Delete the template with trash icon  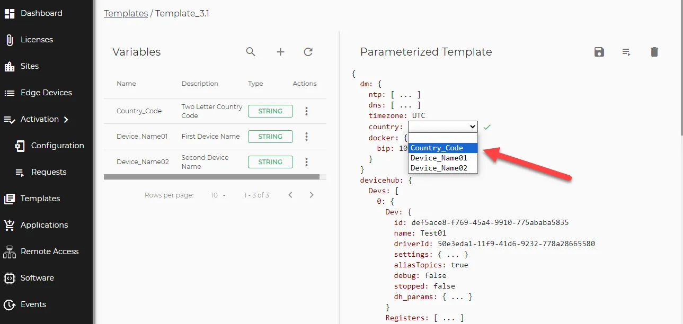pos(654,52)
